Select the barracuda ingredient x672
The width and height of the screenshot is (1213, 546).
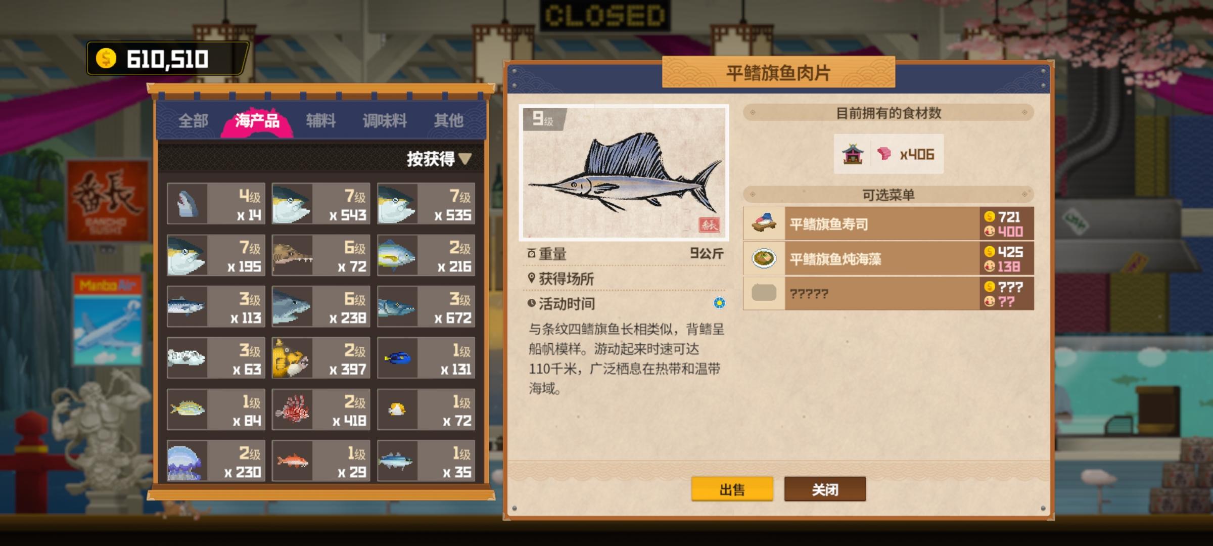pyautogui.click(x=426, y=307)
